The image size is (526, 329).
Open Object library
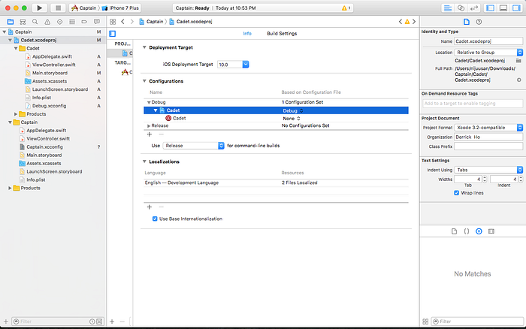(x=479, y=231)
